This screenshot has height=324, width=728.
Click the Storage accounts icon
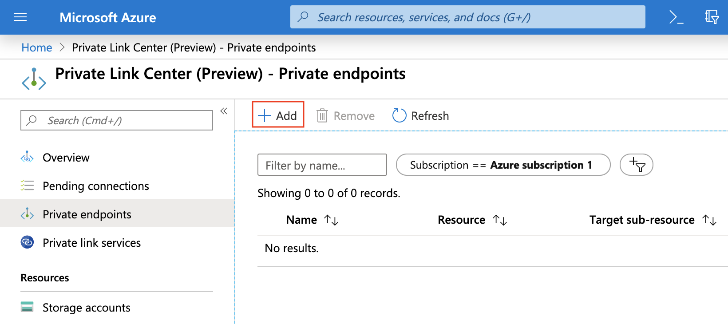click(x=27, y=307)
